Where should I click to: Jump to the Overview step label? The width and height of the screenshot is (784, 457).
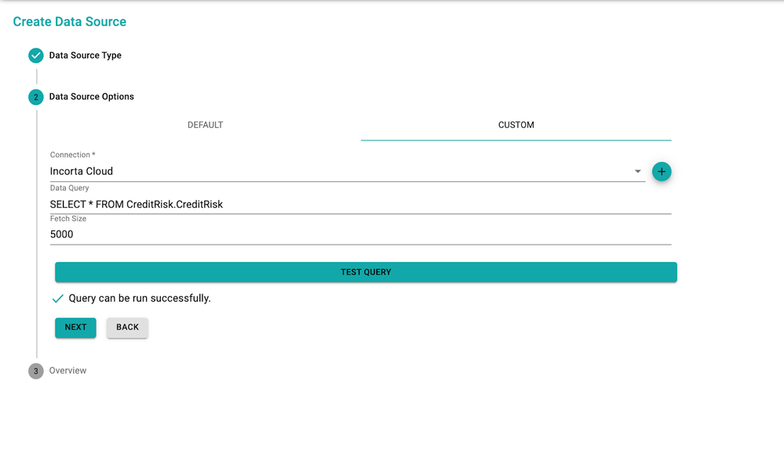point(68,371)
